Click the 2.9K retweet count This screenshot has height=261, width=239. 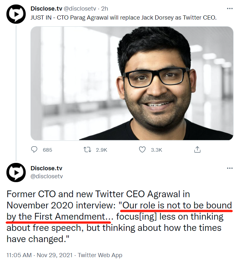101,150
